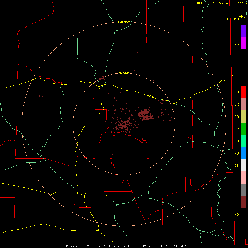Click the GR legend label
248x248 pixels.
pos(236,104)
